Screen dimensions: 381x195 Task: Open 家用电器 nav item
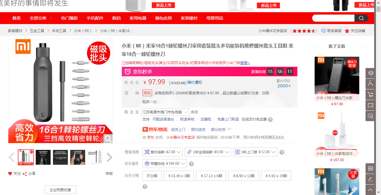point(138,18)
